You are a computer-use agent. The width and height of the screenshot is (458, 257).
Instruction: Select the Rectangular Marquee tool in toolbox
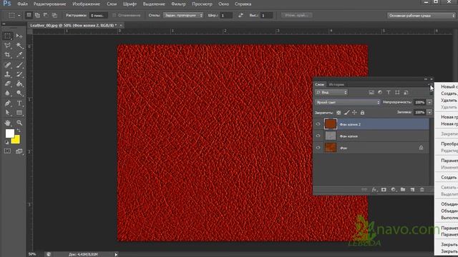coord(8,36)
